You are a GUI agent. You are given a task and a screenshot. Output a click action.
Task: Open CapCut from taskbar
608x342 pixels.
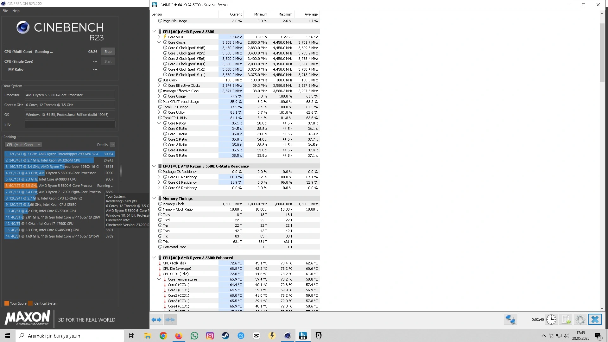click(256, 336)
